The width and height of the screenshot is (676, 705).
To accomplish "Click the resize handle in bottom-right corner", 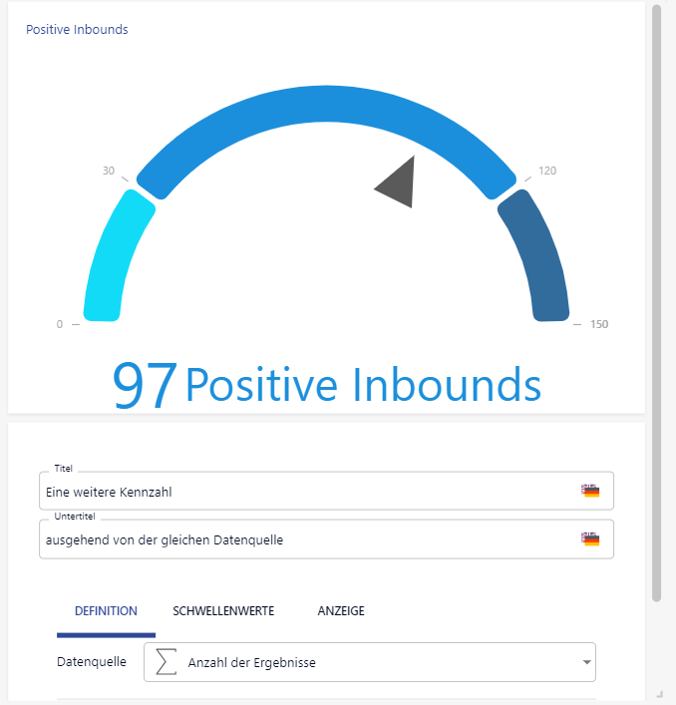I will tap(658, 692).
